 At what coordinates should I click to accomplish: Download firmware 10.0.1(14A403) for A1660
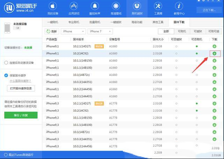point(214,96)
